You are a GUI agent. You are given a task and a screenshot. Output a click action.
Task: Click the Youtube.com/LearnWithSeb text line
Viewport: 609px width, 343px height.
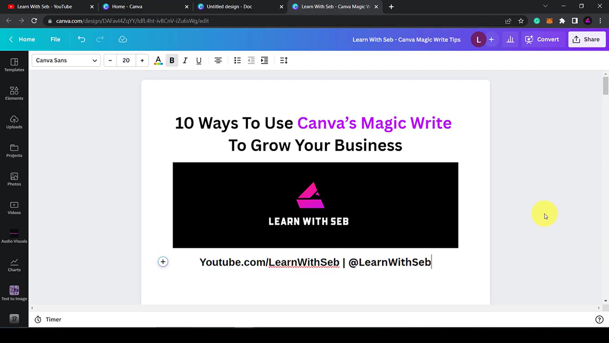point(315,262)
